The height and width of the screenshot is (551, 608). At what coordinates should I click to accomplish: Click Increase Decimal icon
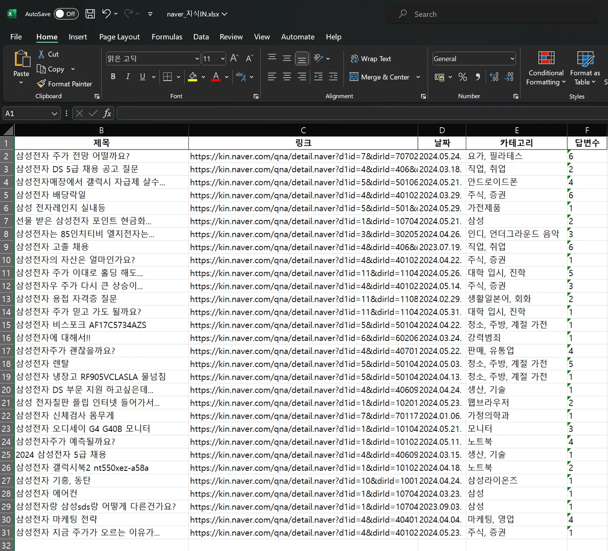494,77
